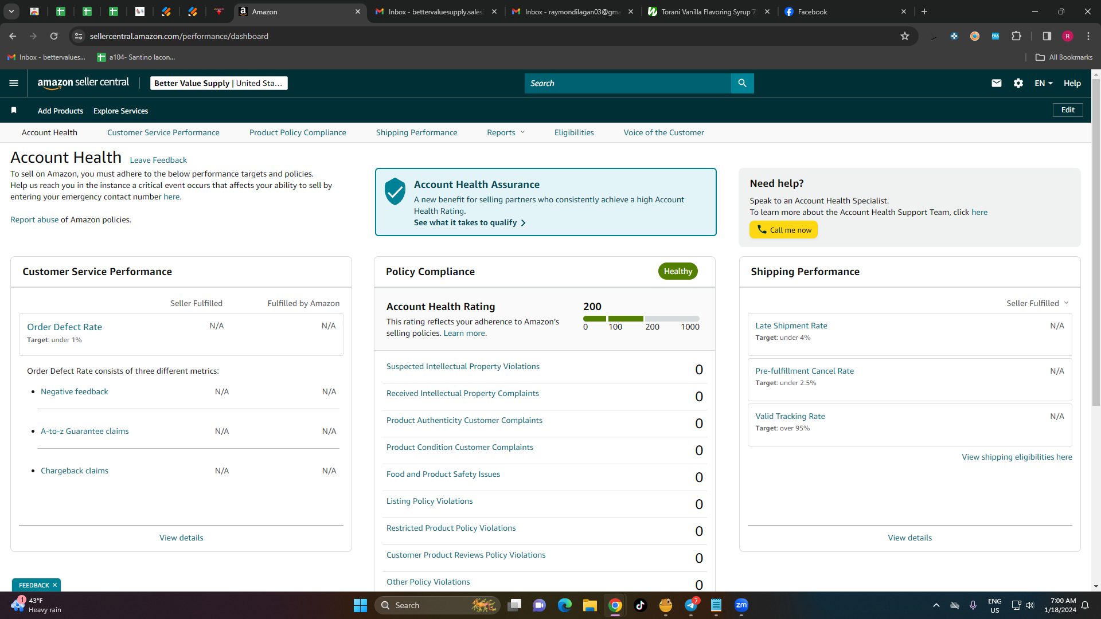Open the EN language dropdown
The height and width of the screenshot is (619, 1101).
1044,83
